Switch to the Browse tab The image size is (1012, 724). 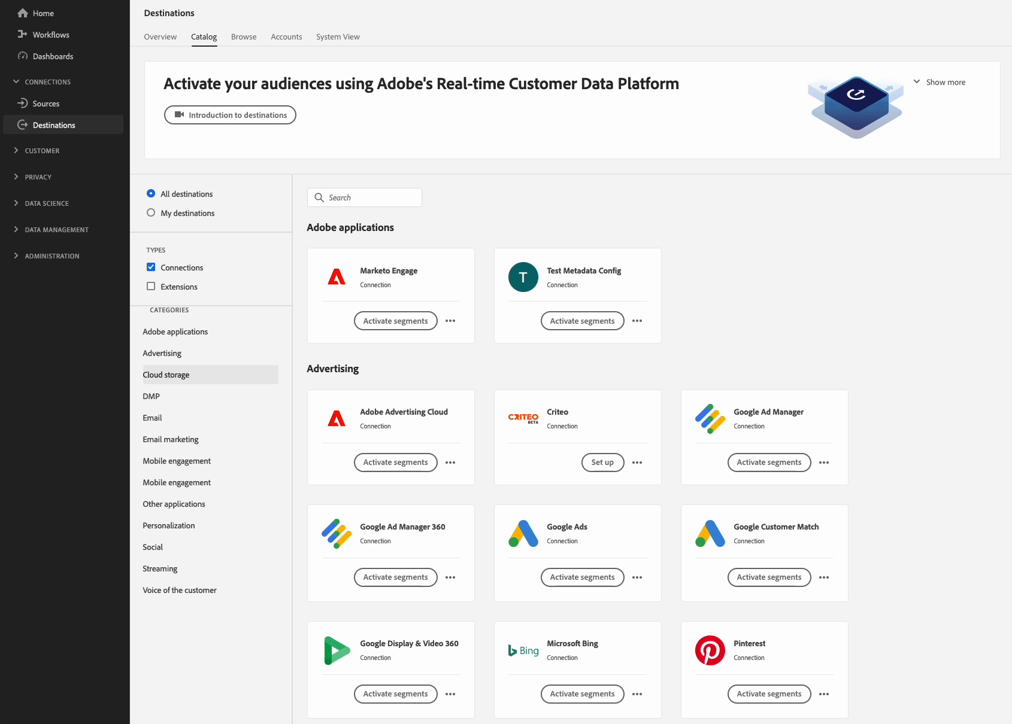tap(243, 36)
